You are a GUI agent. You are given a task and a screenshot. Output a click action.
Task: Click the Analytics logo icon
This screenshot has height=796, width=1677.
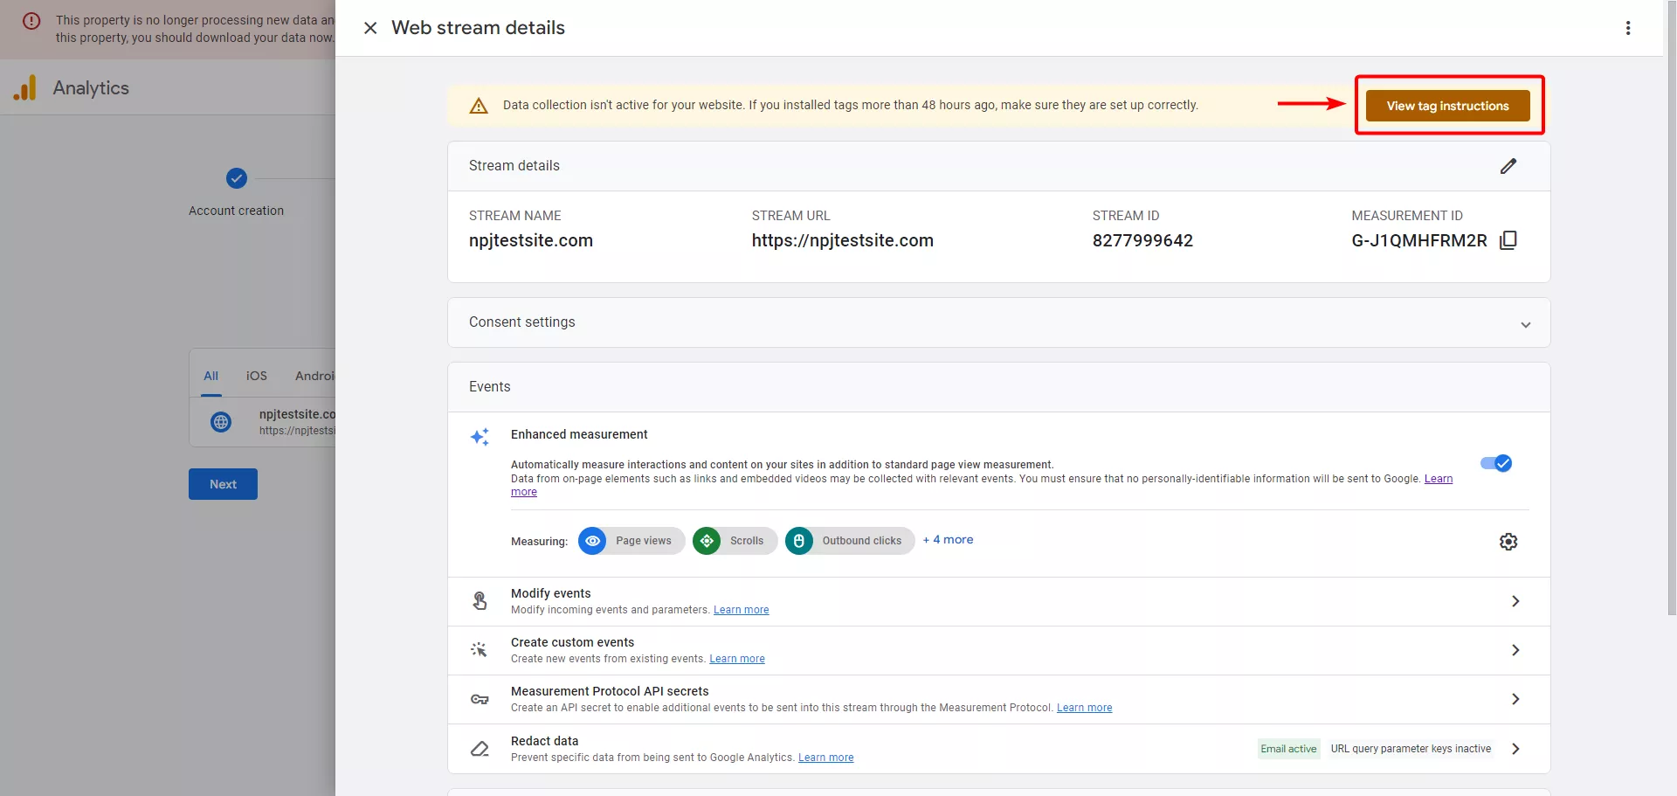pyautogui.click(x=25, y=87)
